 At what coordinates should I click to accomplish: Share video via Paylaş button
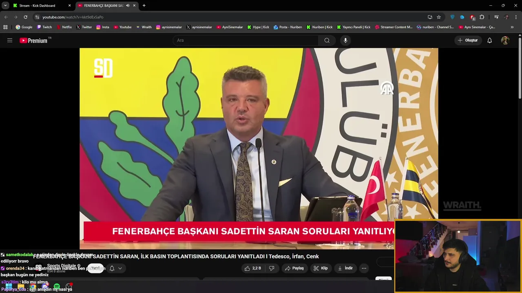pyautogui.click(x=294, y=268)
